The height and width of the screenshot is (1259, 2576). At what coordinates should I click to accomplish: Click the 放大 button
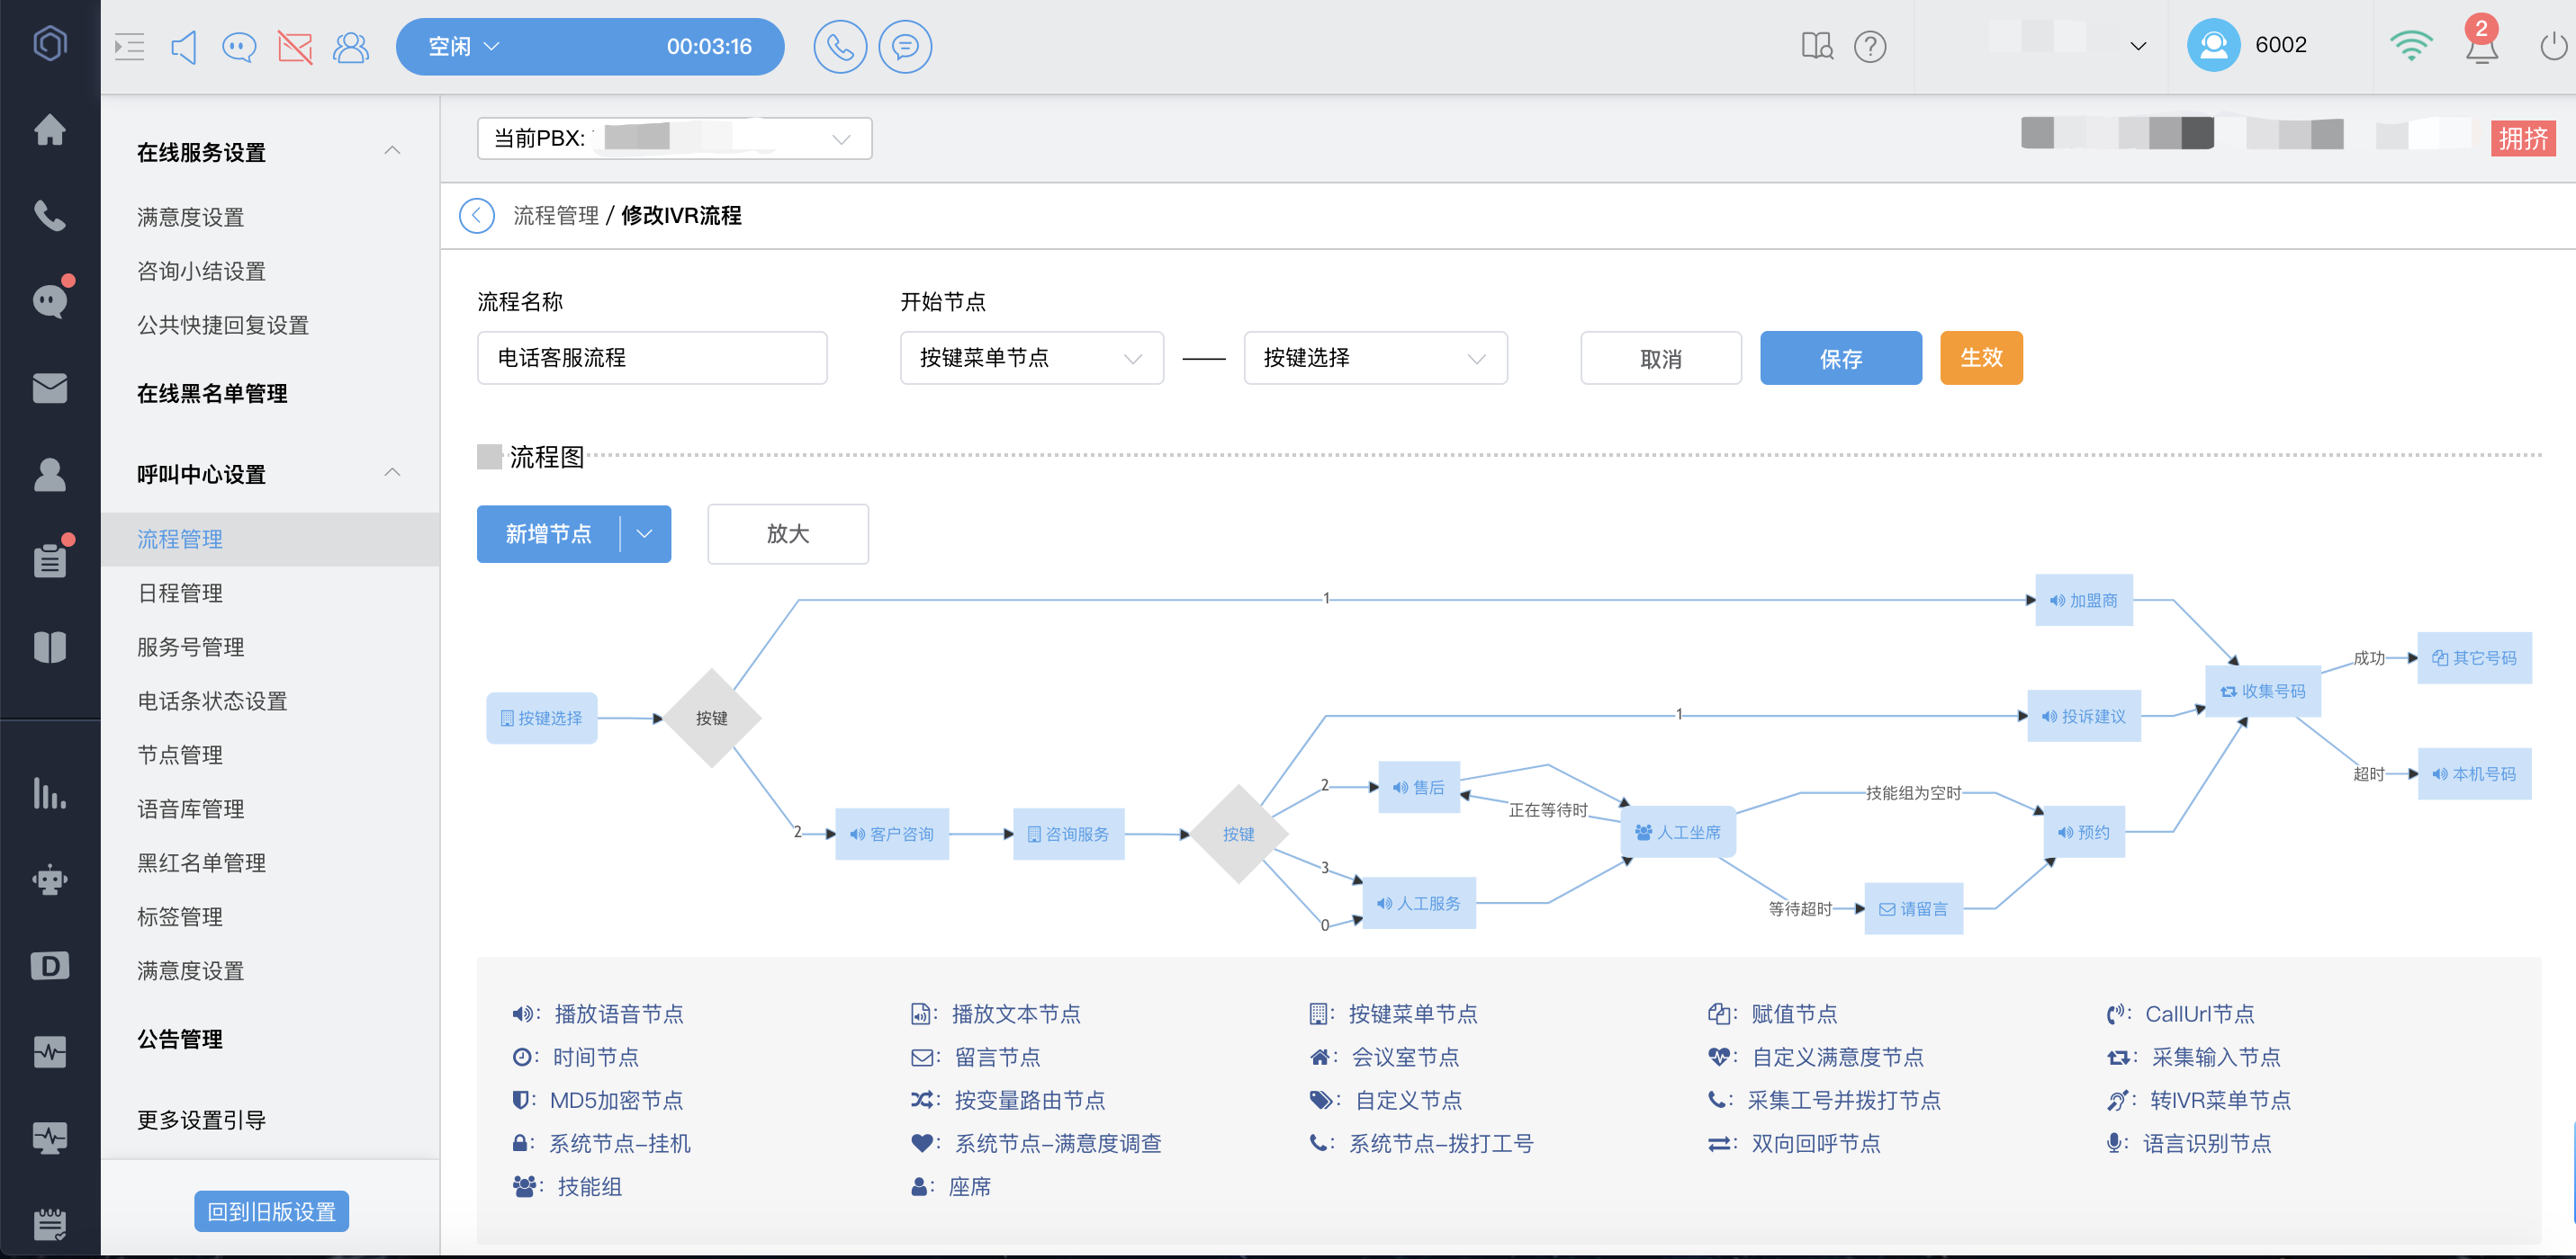point(788,533)
